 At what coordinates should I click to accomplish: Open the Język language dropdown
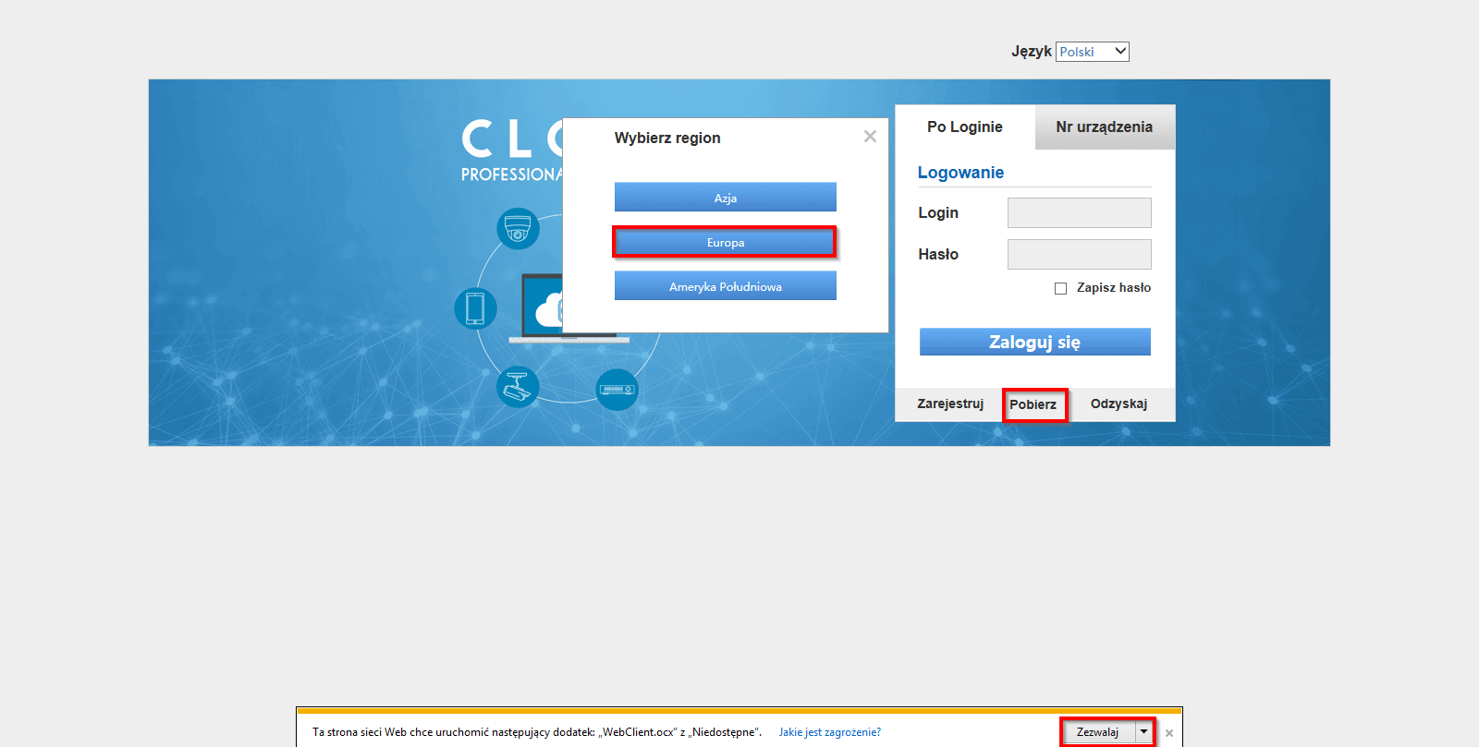[1093, 52]
